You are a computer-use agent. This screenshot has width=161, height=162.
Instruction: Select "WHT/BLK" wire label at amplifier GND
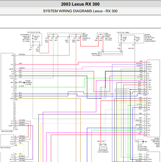(x=139, y=125)
